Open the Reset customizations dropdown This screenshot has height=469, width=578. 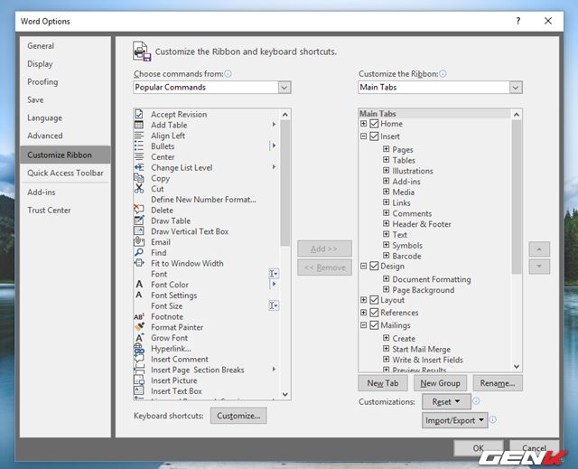(x=446, y=401)
